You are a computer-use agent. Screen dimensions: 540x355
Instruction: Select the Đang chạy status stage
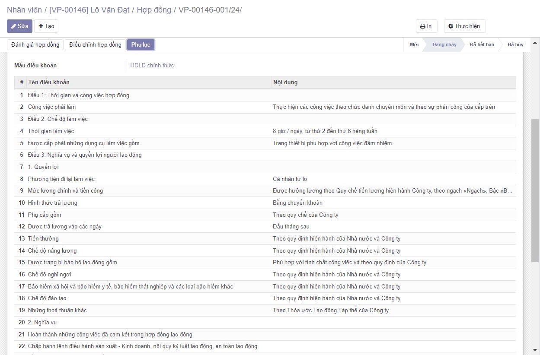[444, 45]
